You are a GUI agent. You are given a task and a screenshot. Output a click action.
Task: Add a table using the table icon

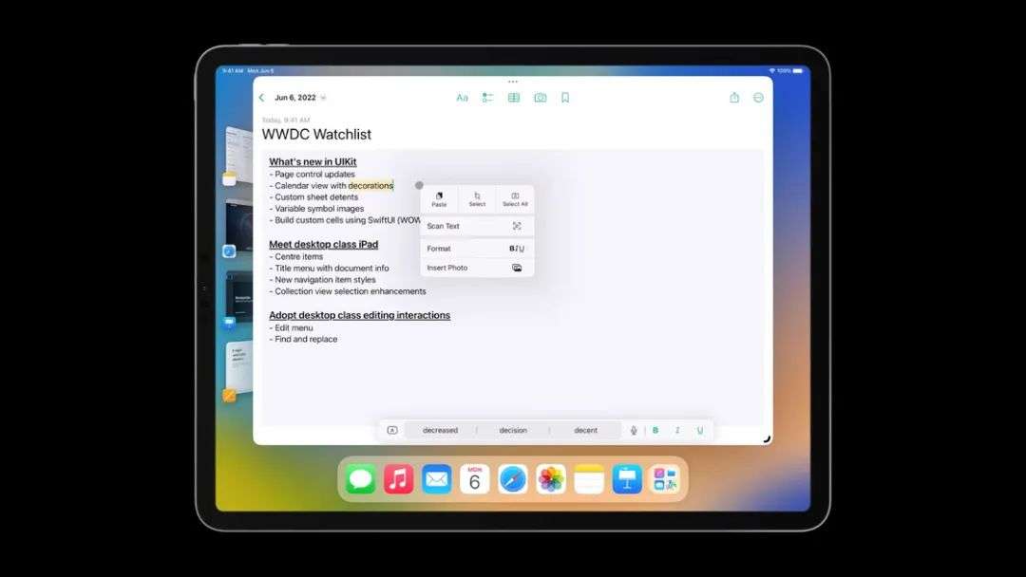514,98
